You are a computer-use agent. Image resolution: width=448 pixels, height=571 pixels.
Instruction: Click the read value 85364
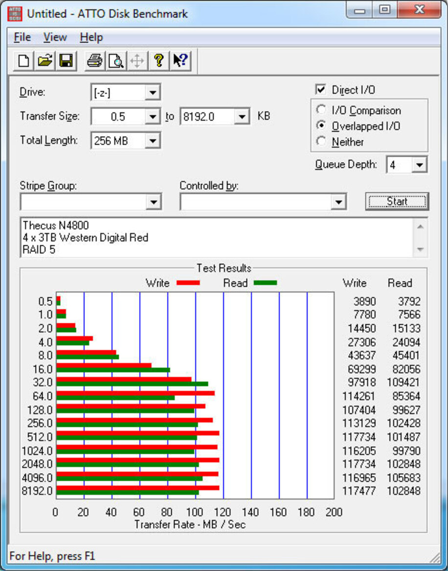[406, 396]
